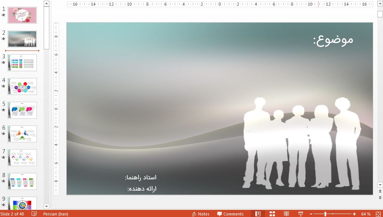Select slide 9 thumbnail

22,204
